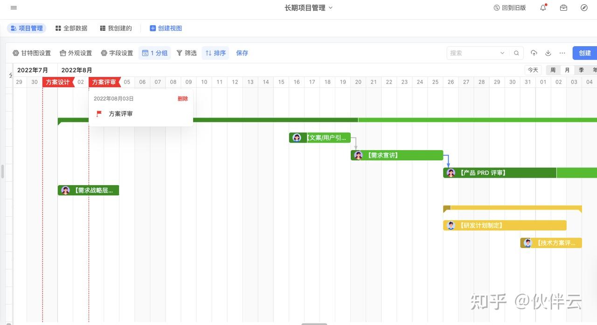The image size is (597, 325).
Task: Click the red flag icon in popup
Action: click(x=99, y=114)
